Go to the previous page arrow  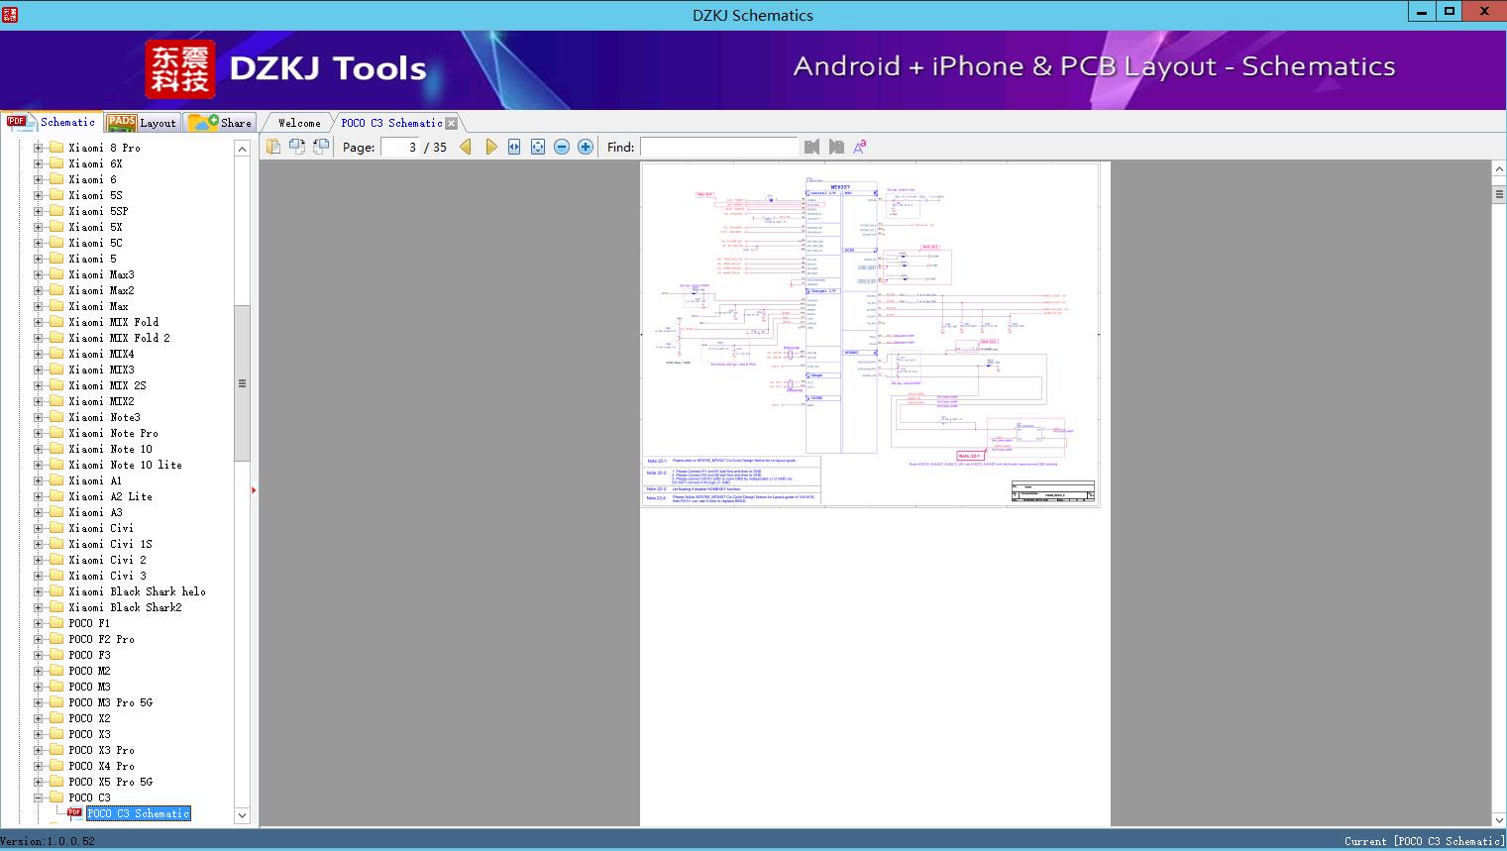[x=466, y=147]
